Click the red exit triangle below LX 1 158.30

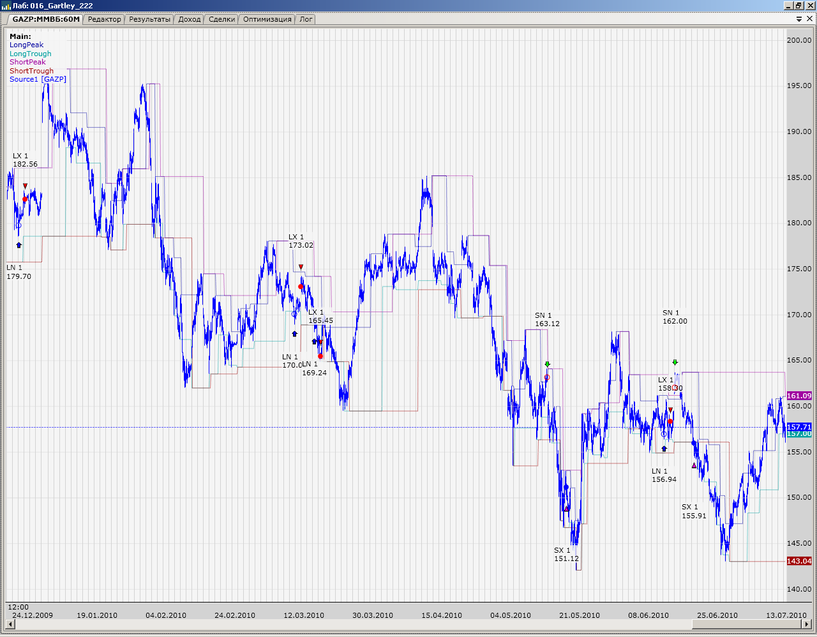click(670, 410)
